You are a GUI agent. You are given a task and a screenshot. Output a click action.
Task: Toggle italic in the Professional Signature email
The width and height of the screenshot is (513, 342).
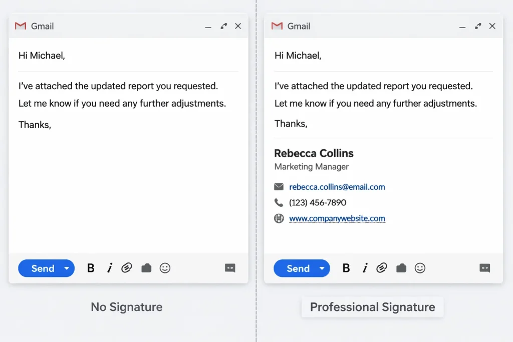click(365, 268)
